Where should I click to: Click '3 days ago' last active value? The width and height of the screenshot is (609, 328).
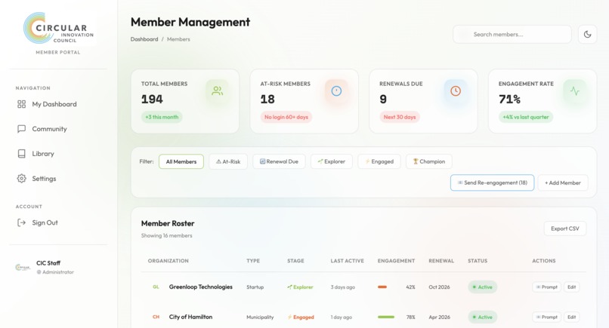pyautogui.click(x=343, y=287)
